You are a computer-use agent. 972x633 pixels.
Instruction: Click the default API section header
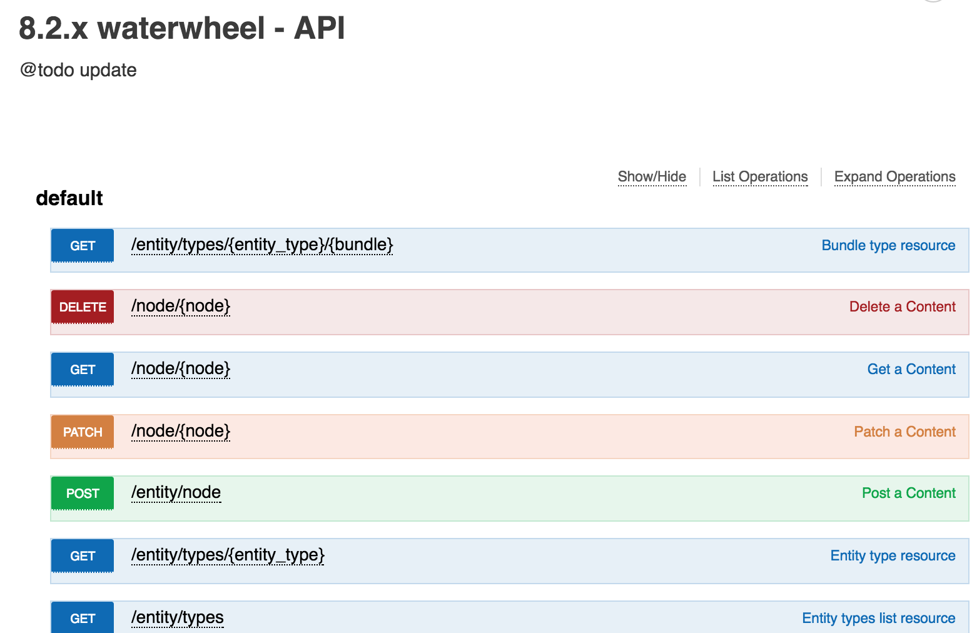coord(69,198)
